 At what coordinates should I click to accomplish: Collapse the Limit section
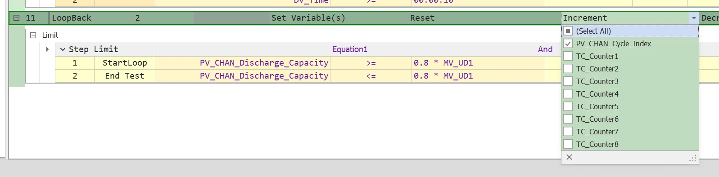tap(33, 35)
